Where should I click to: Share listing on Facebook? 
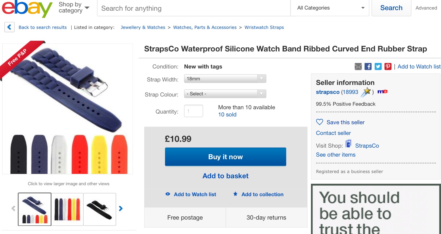tap(368, 67)
